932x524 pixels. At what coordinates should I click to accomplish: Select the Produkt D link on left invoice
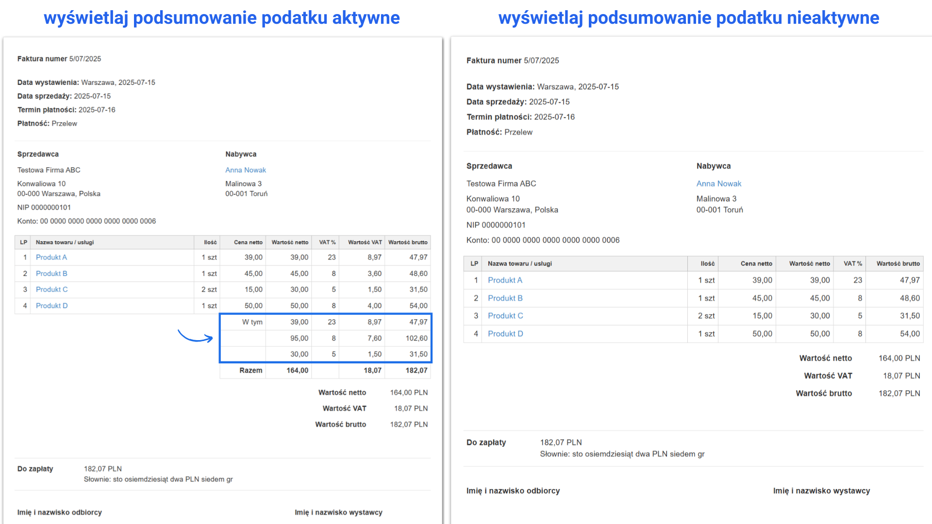coord(51,305)
